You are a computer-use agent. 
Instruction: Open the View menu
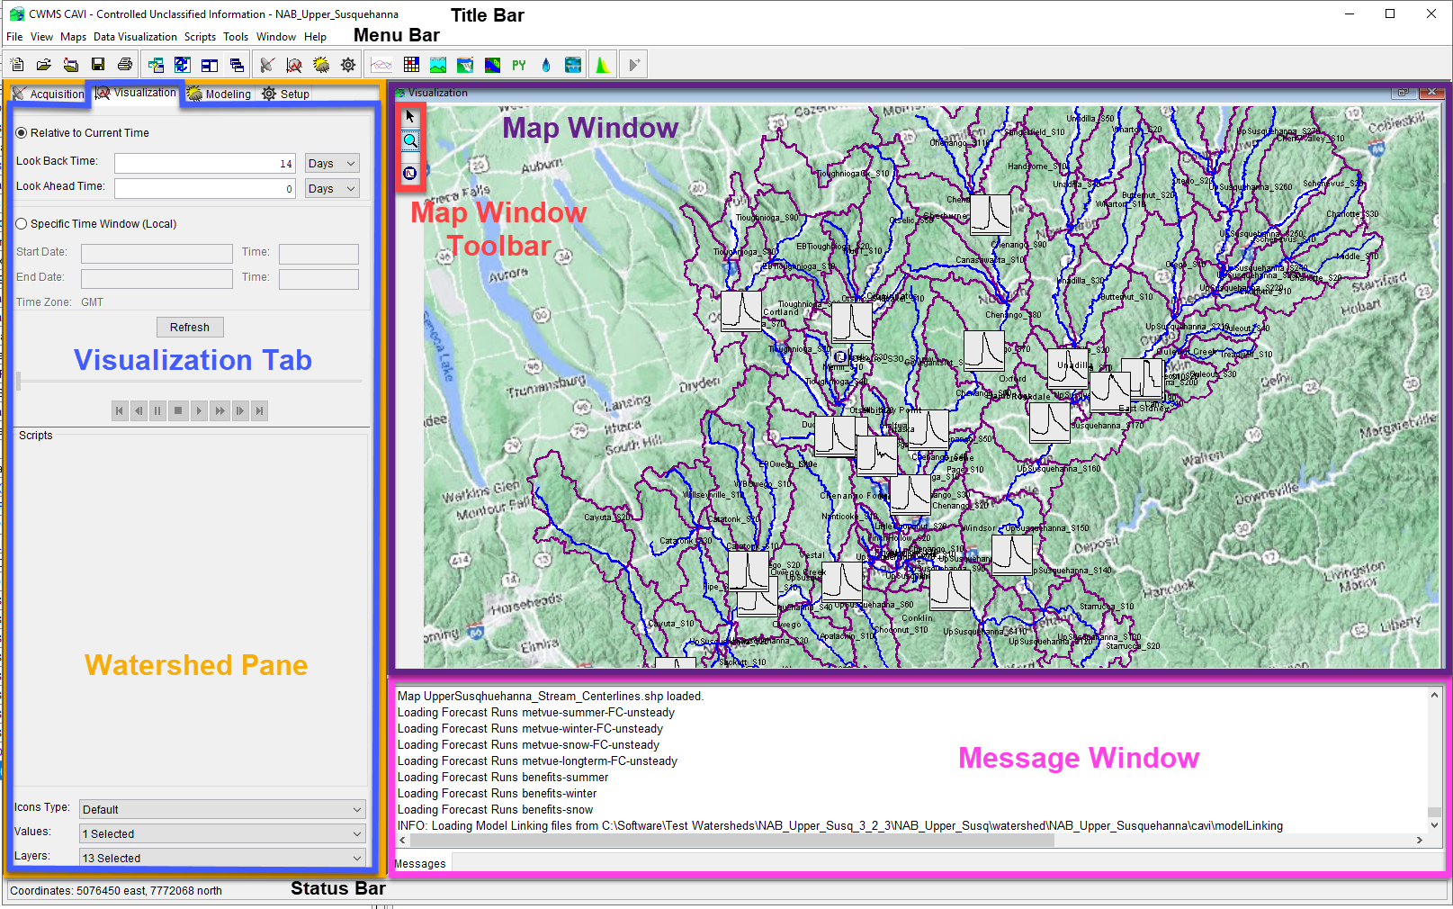(x=41, y=37)
